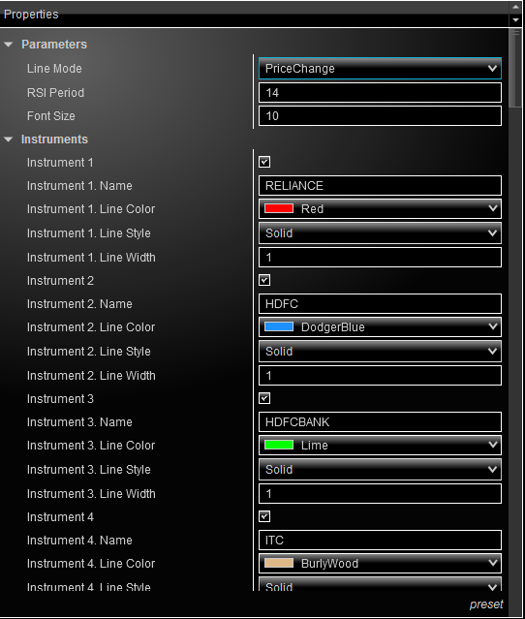Open Instrument 3 Line Color dropdown

coord(380,446)
